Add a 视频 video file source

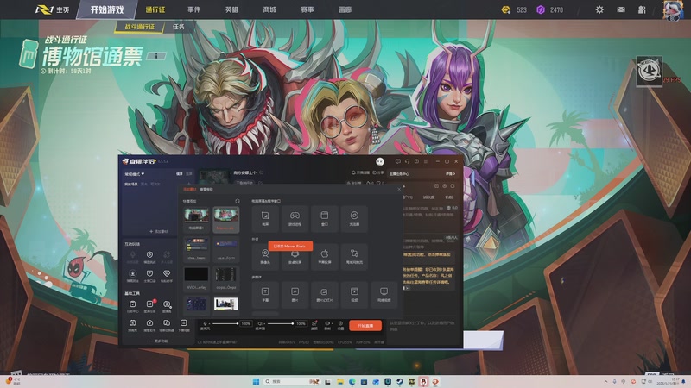tap(354, 294)
